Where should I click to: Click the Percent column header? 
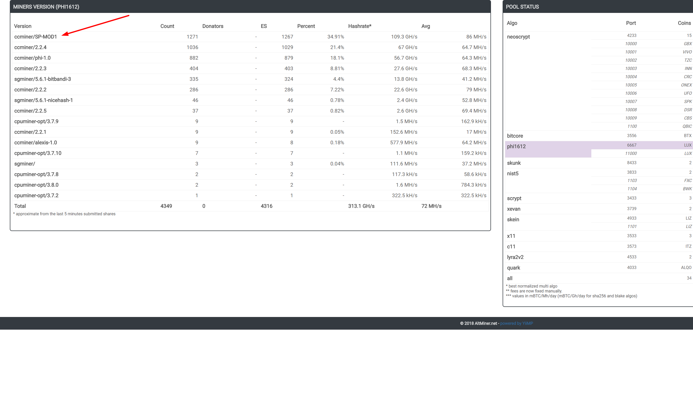[306, 26]
